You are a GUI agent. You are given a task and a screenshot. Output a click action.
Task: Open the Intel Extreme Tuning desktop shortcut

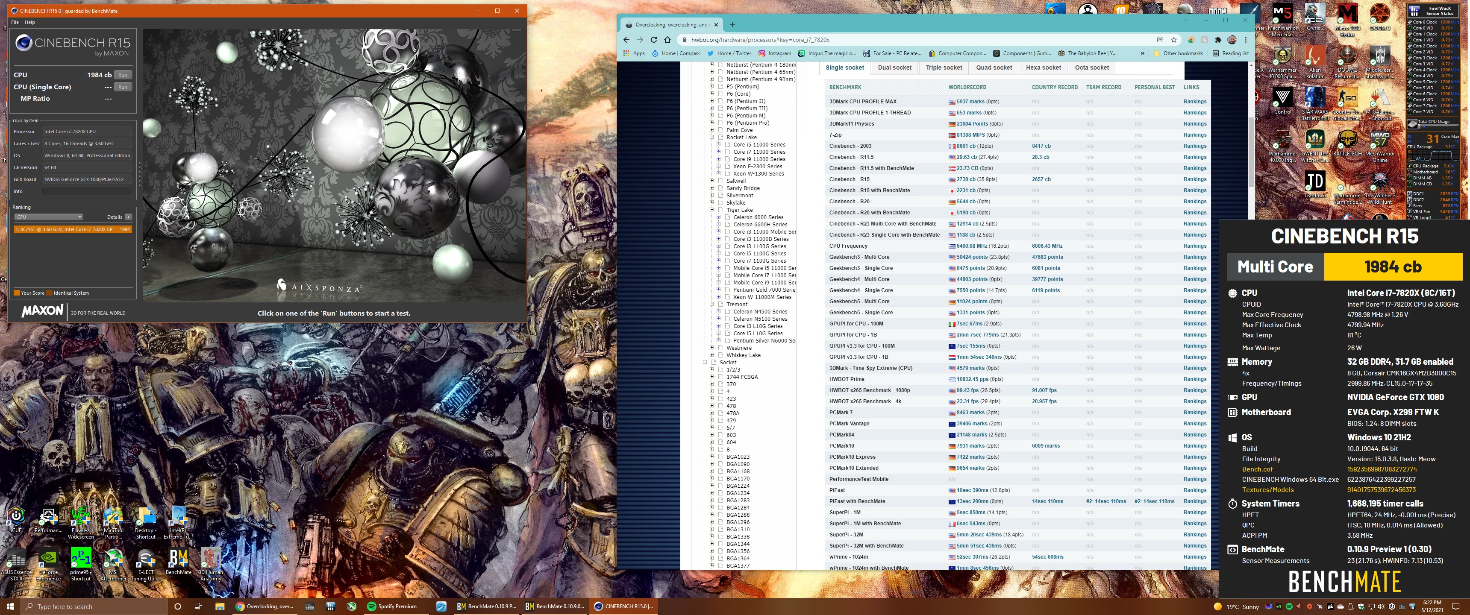tap(178, 522)
